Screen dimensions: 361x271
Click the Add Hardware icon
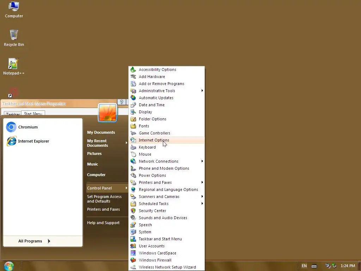click(133, 77)
